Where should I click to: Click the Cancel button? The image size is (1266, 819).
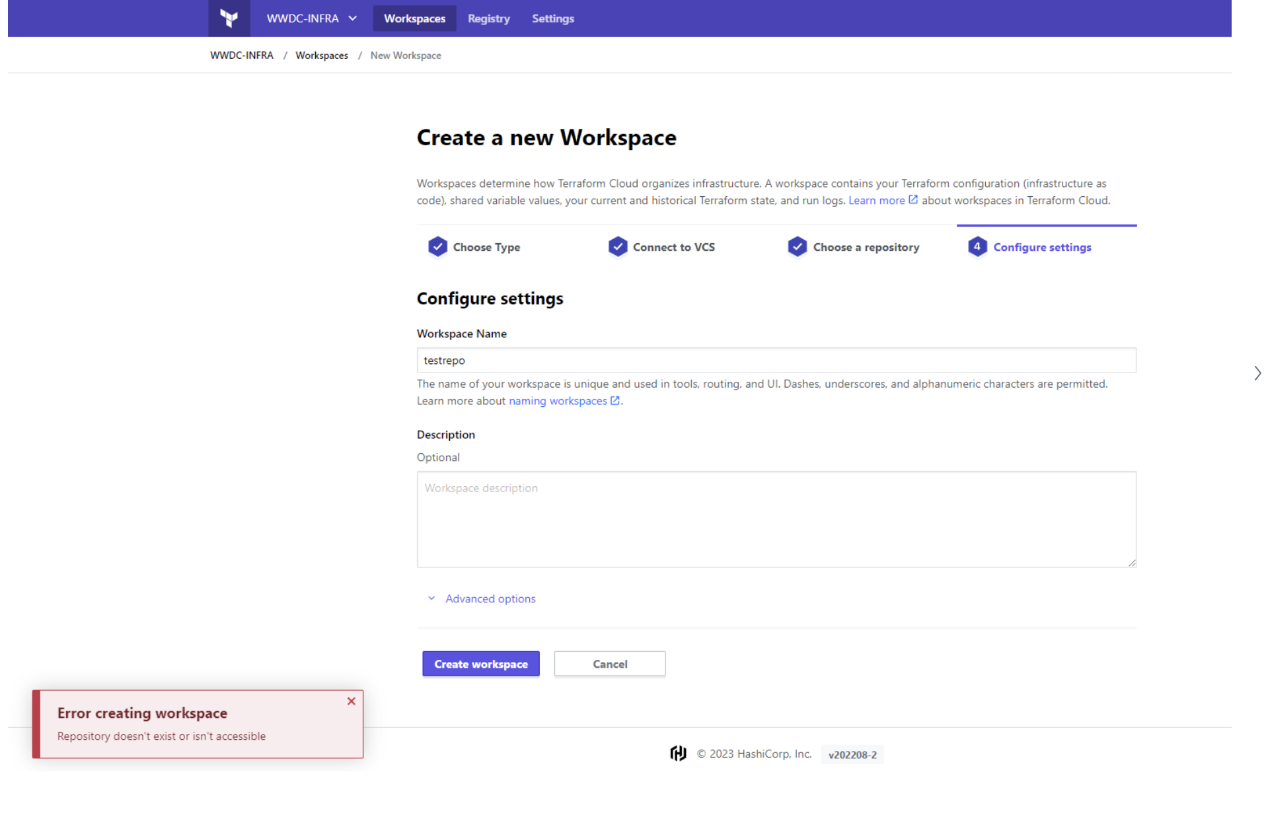click(x=609, y=664)
